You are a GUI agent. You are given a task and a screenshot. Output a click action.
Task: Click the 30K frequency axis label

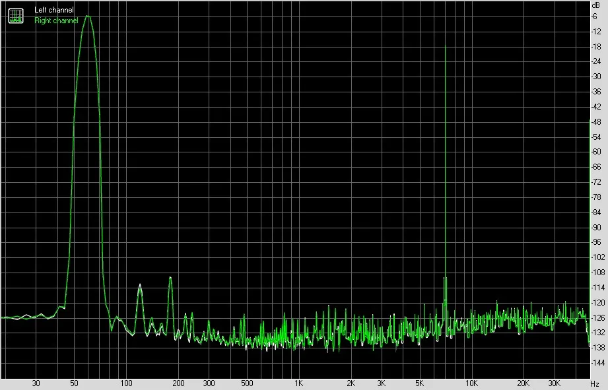click(x=554, y=383)
